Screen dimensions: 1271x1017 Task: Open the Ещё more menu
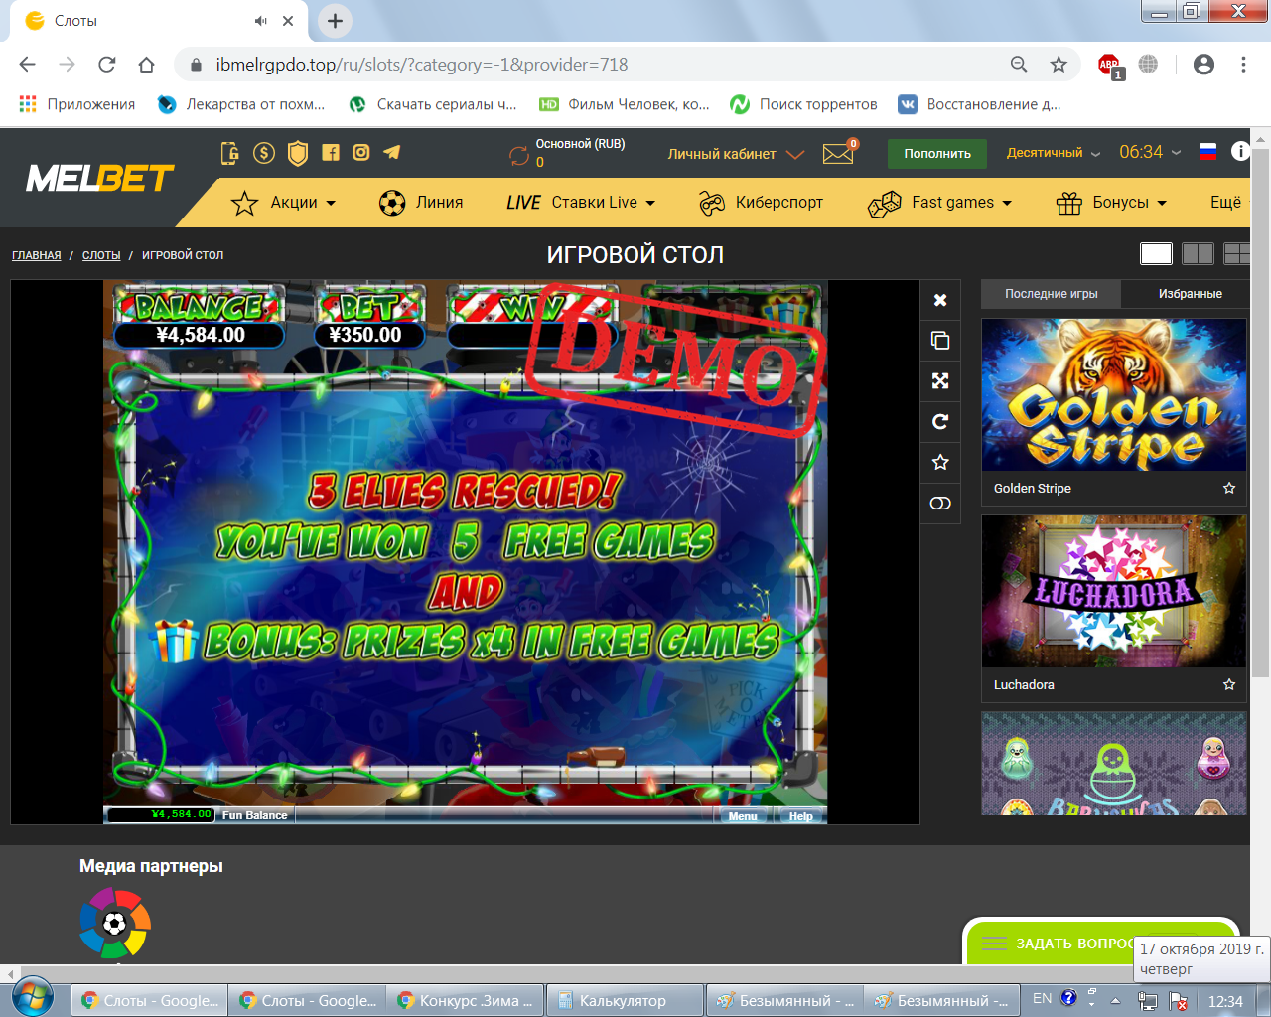(1225, 202)
